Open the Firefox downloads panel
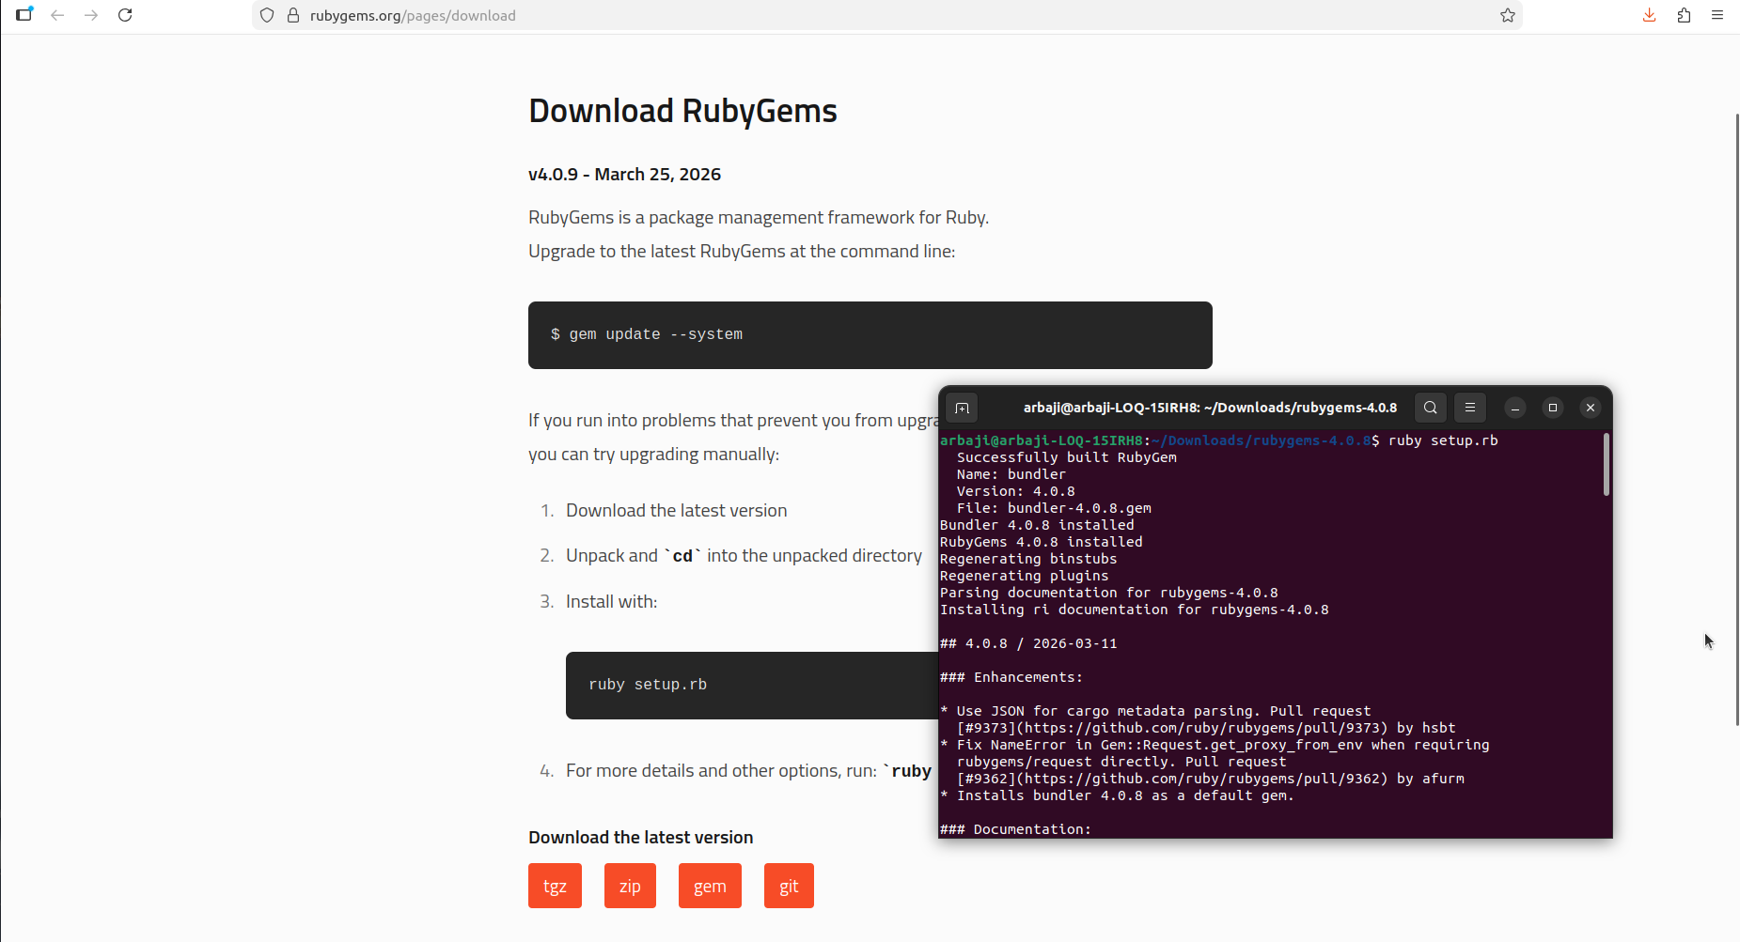This screenshot has height=942, width=1740. (x=1649, y=15)
